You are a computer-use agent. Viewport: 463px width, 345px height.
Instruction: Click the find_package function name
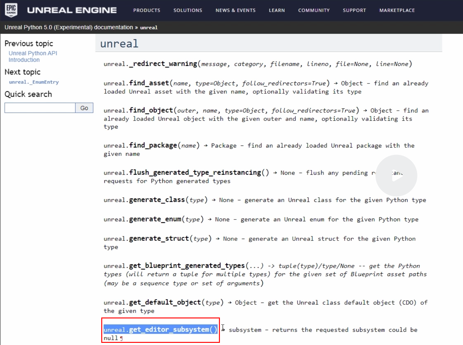[x=153, y=145]
